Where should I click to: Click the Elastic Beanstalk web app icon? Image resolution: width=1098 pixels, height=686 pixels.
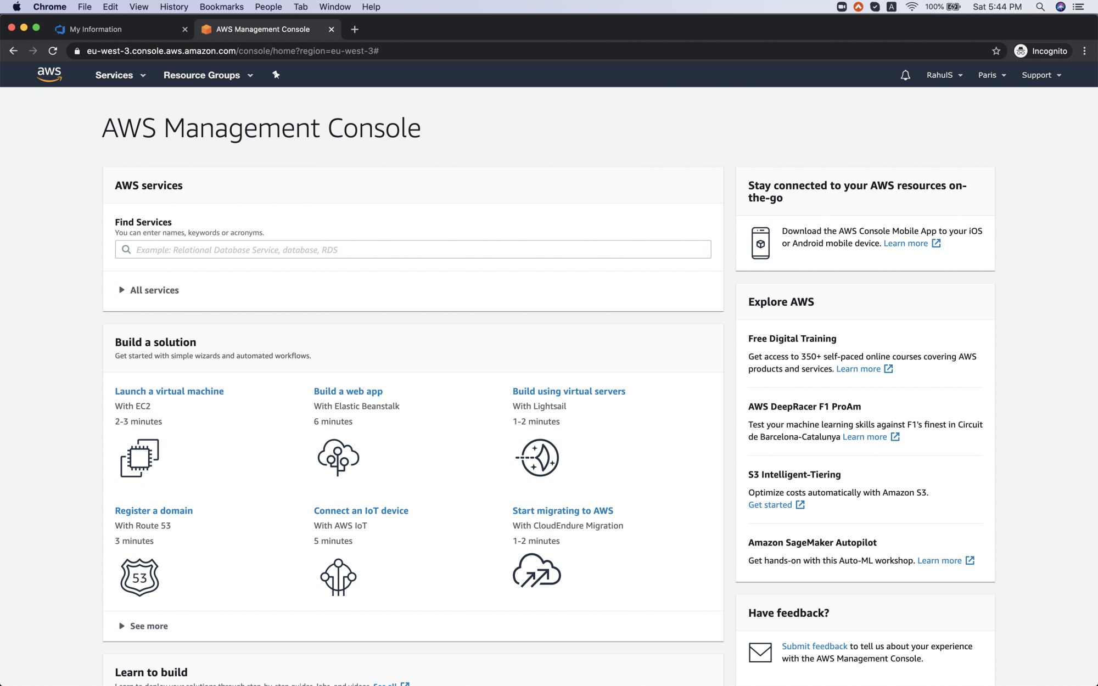(x=338, y=457)
